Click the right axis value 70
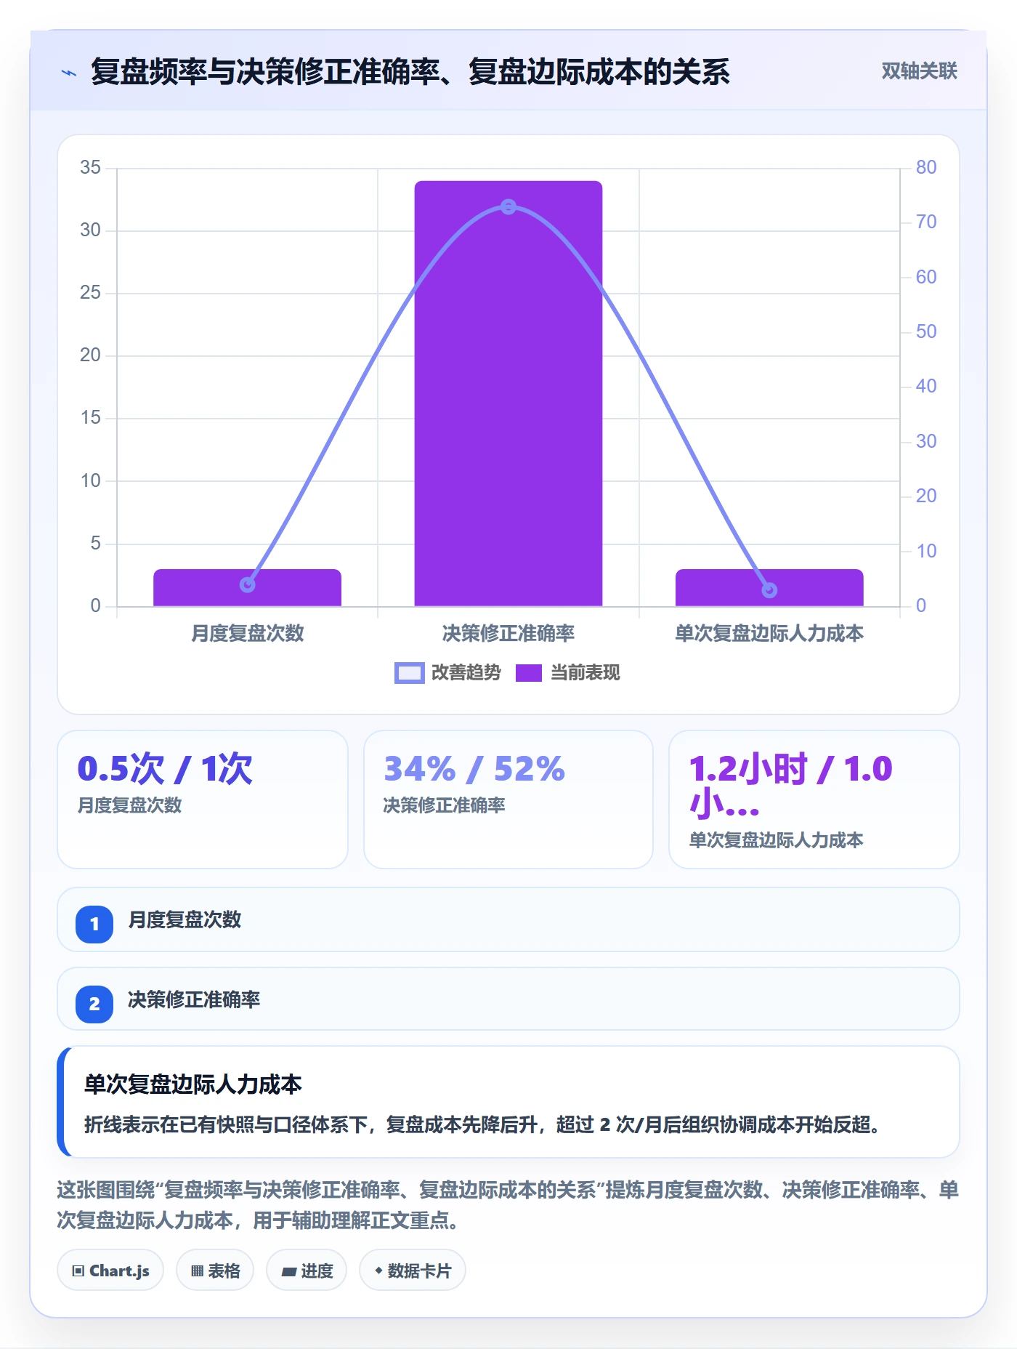 point(926,222)
